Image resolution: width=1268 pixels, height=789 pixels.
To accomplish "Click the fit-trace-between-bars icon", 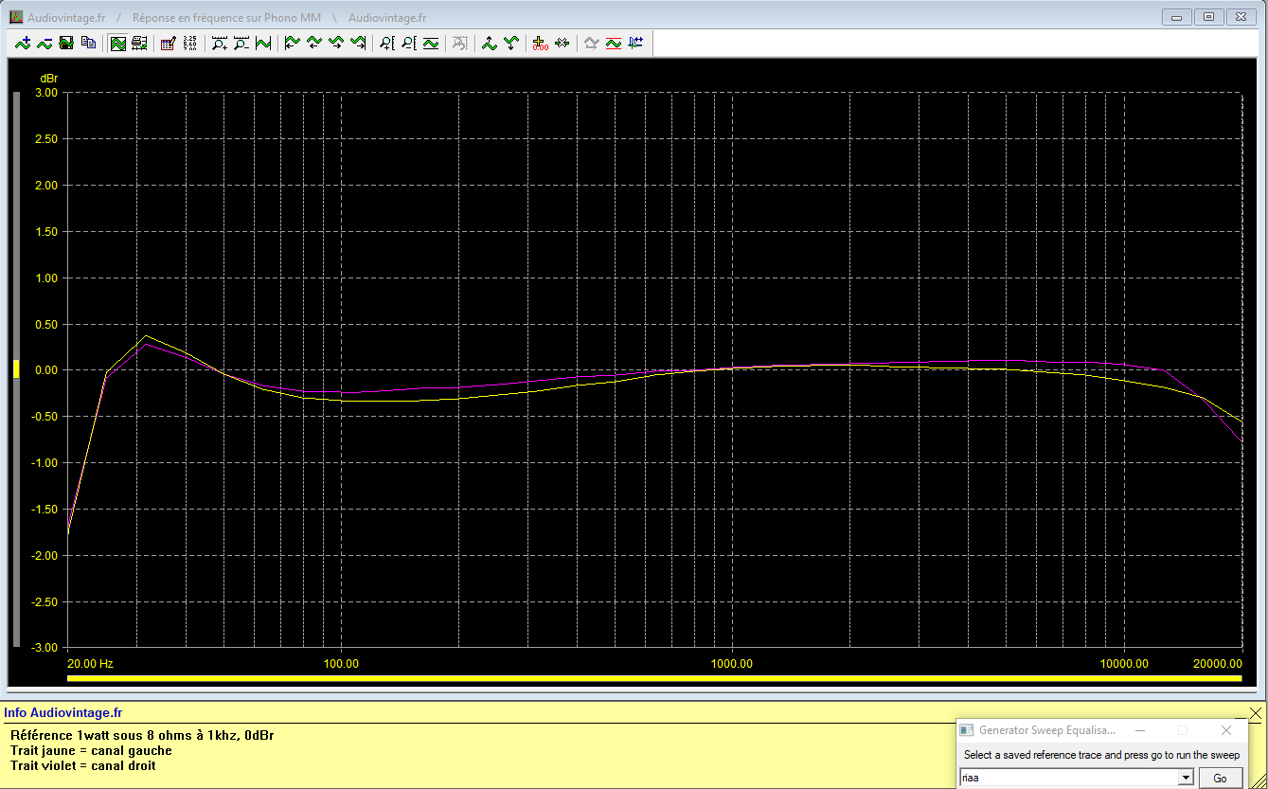I will coord(262,43).
